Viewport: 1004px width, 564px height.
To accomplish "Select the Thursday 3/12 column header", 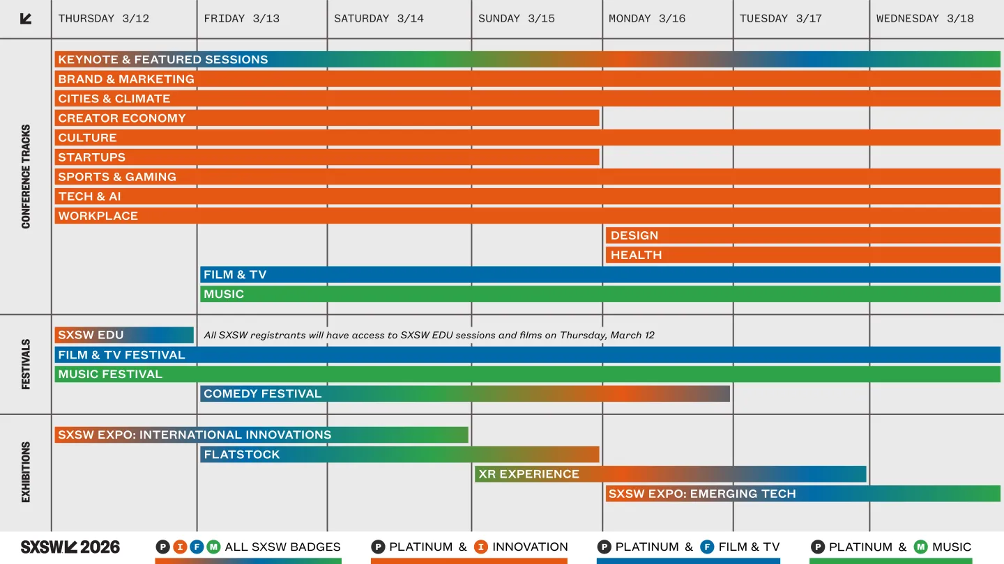I will (x=105, y=18).
